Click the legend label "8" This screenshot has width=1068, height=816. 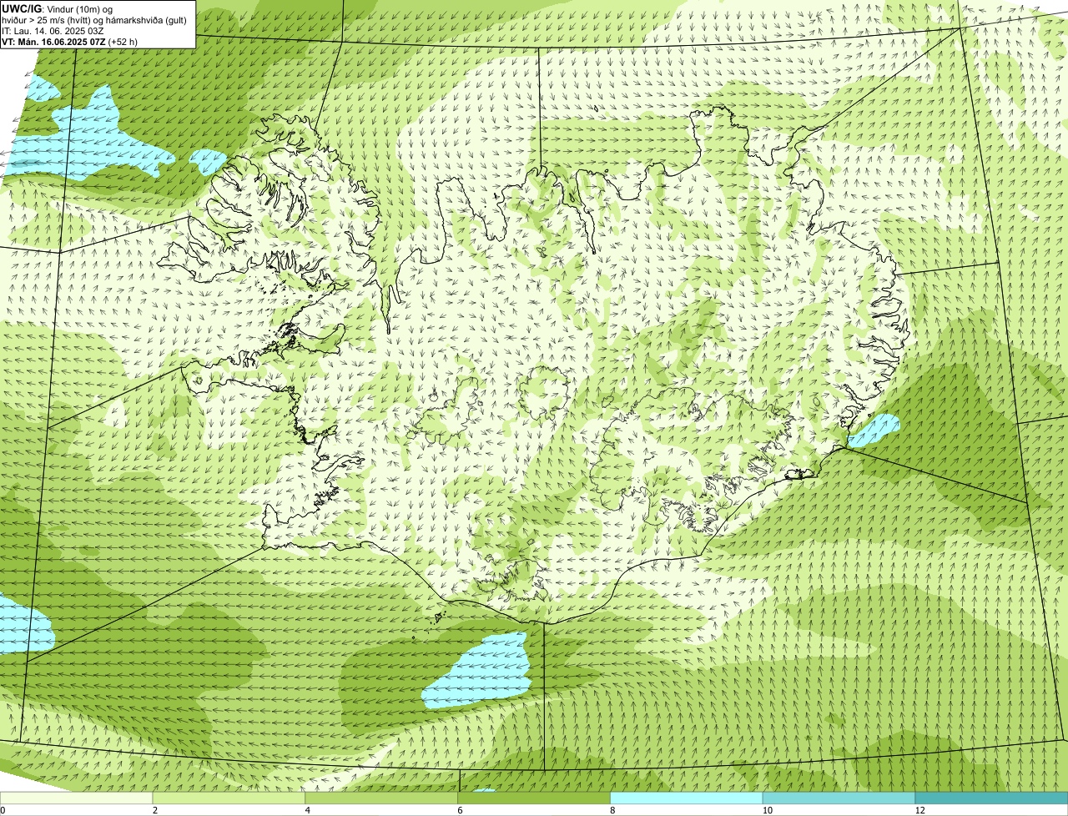point(612,810)
